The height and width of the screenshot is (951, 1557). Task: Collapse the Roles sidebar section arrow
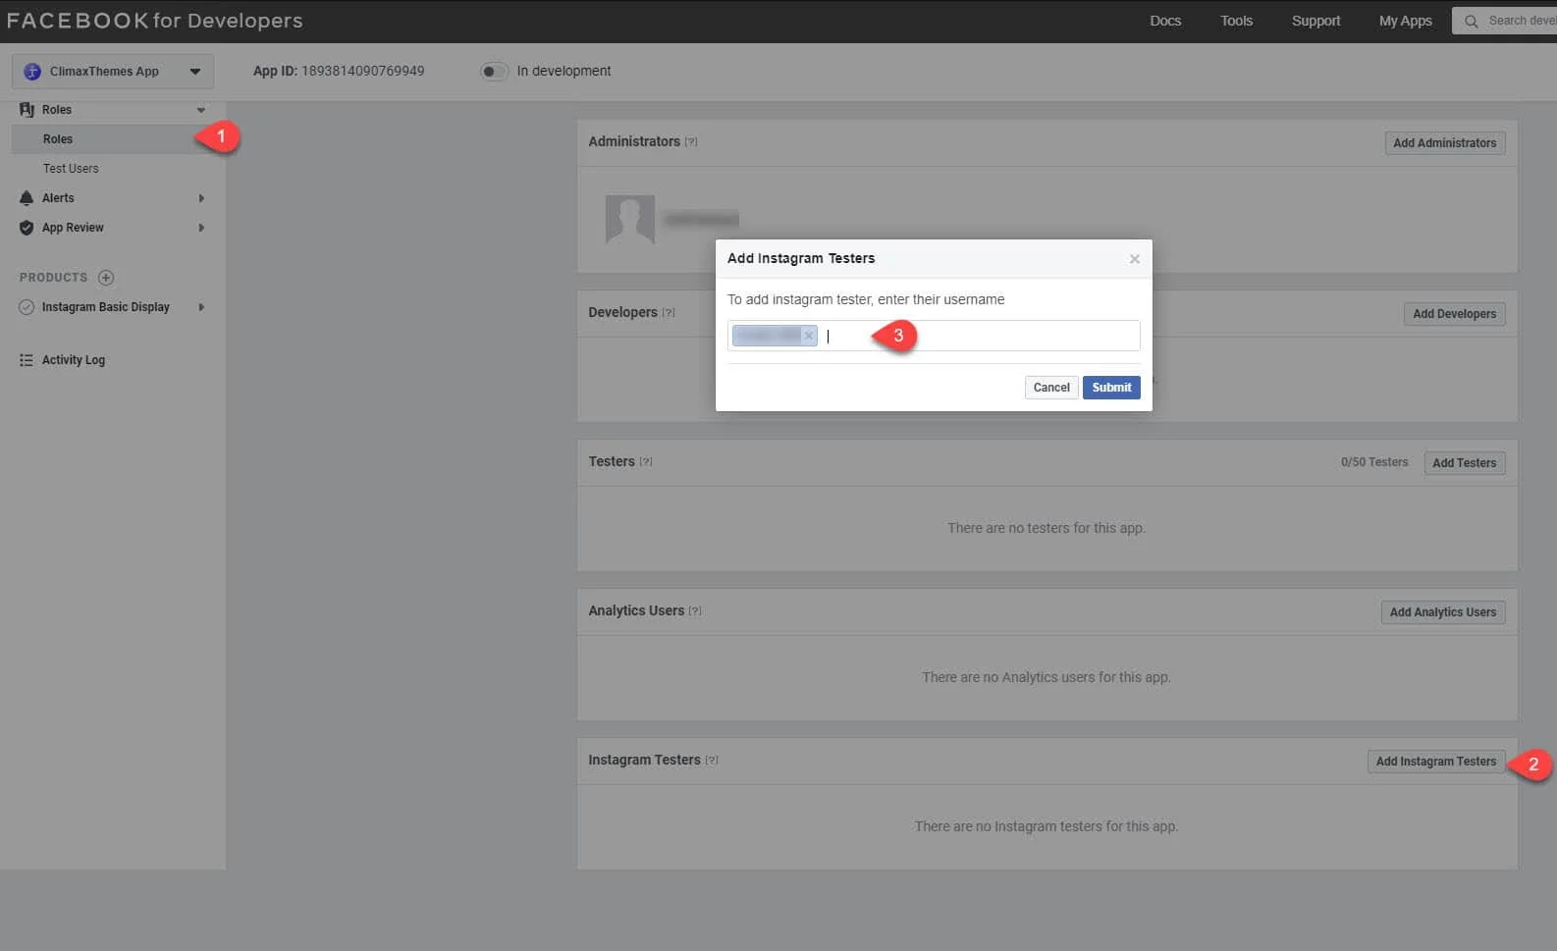pos(201,110)
